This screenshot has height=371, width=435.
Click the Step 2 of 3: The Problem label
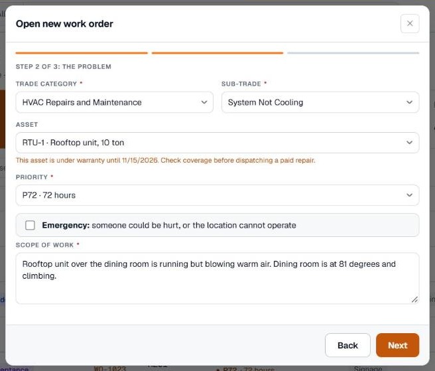pos(64,66)
